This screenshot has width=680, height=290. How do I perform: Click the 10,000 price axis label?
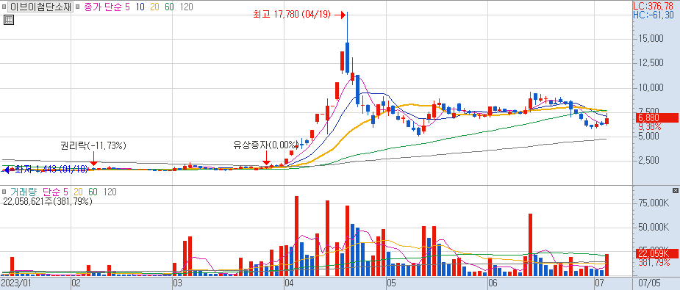651,87
